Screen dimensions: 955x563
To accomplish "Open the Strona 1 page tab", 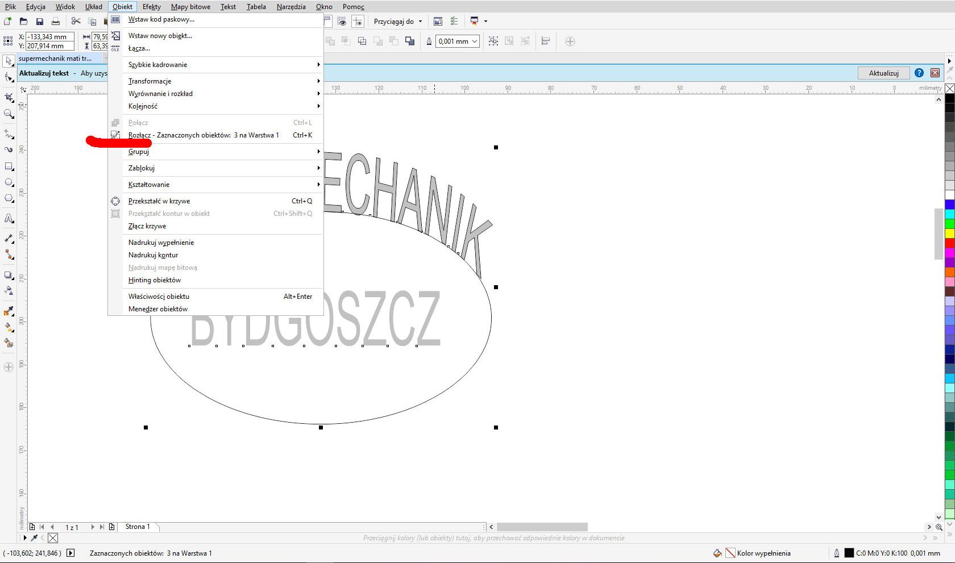I will pos(138,527).
